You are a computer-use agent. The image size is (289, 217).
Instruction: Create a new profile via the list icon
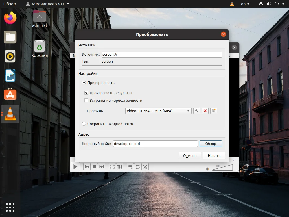(x=214, y=111)
